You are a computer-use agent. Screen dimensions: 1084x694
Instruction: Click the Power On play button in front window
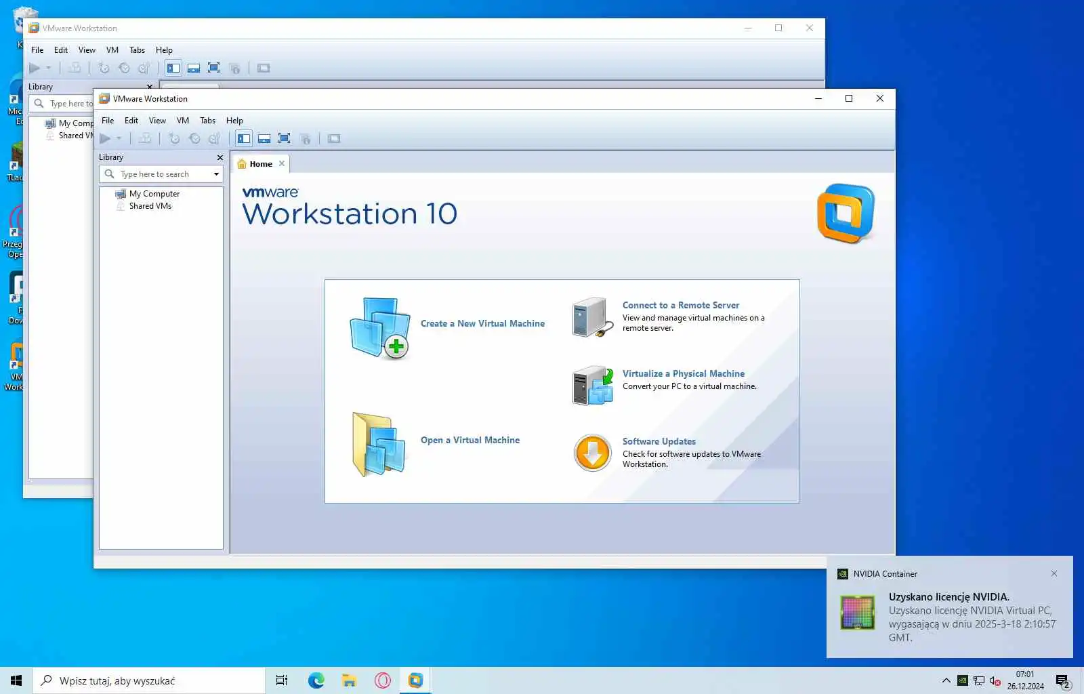point(105,139)
